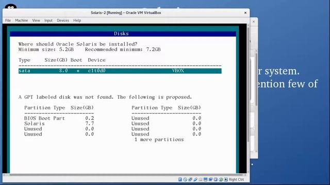
Task: Close the Solaris-2 VirtualBox window
Action: tap(245, 13)
